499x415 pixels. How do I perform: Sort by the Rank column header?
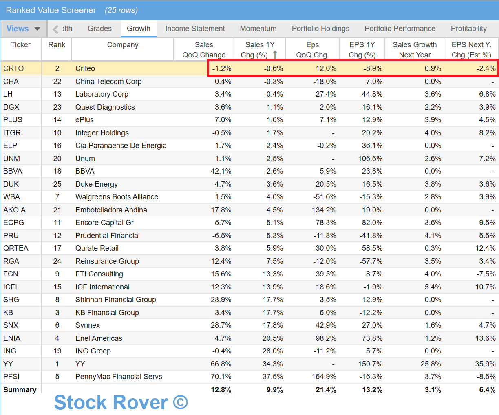[x=57, y=45]
